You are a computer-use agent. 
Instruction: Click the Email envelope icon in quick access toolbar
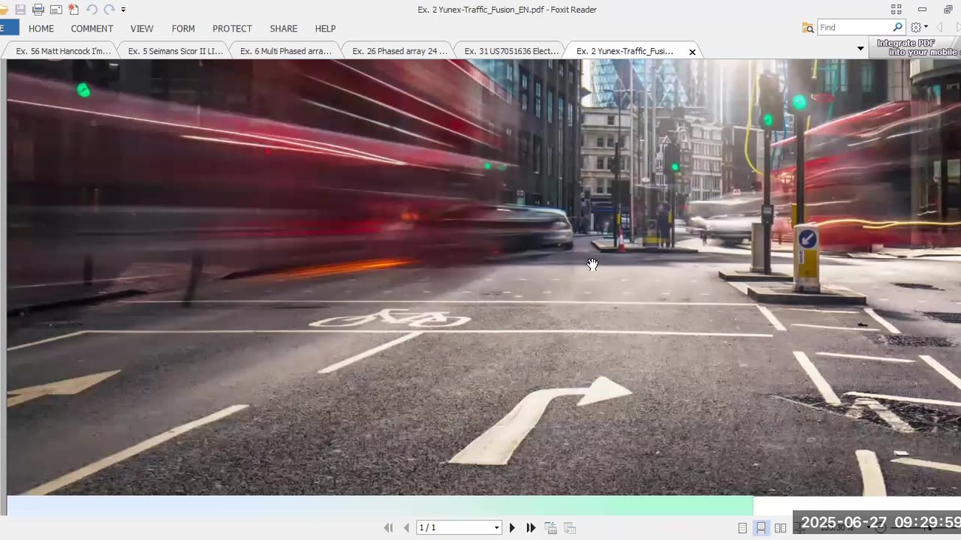pyautogui.click(x=56, y=10)
